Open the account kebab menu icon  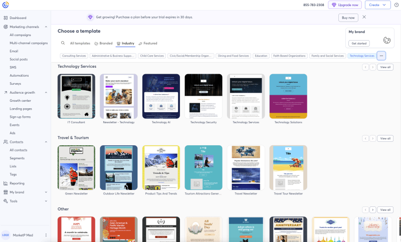46,235
